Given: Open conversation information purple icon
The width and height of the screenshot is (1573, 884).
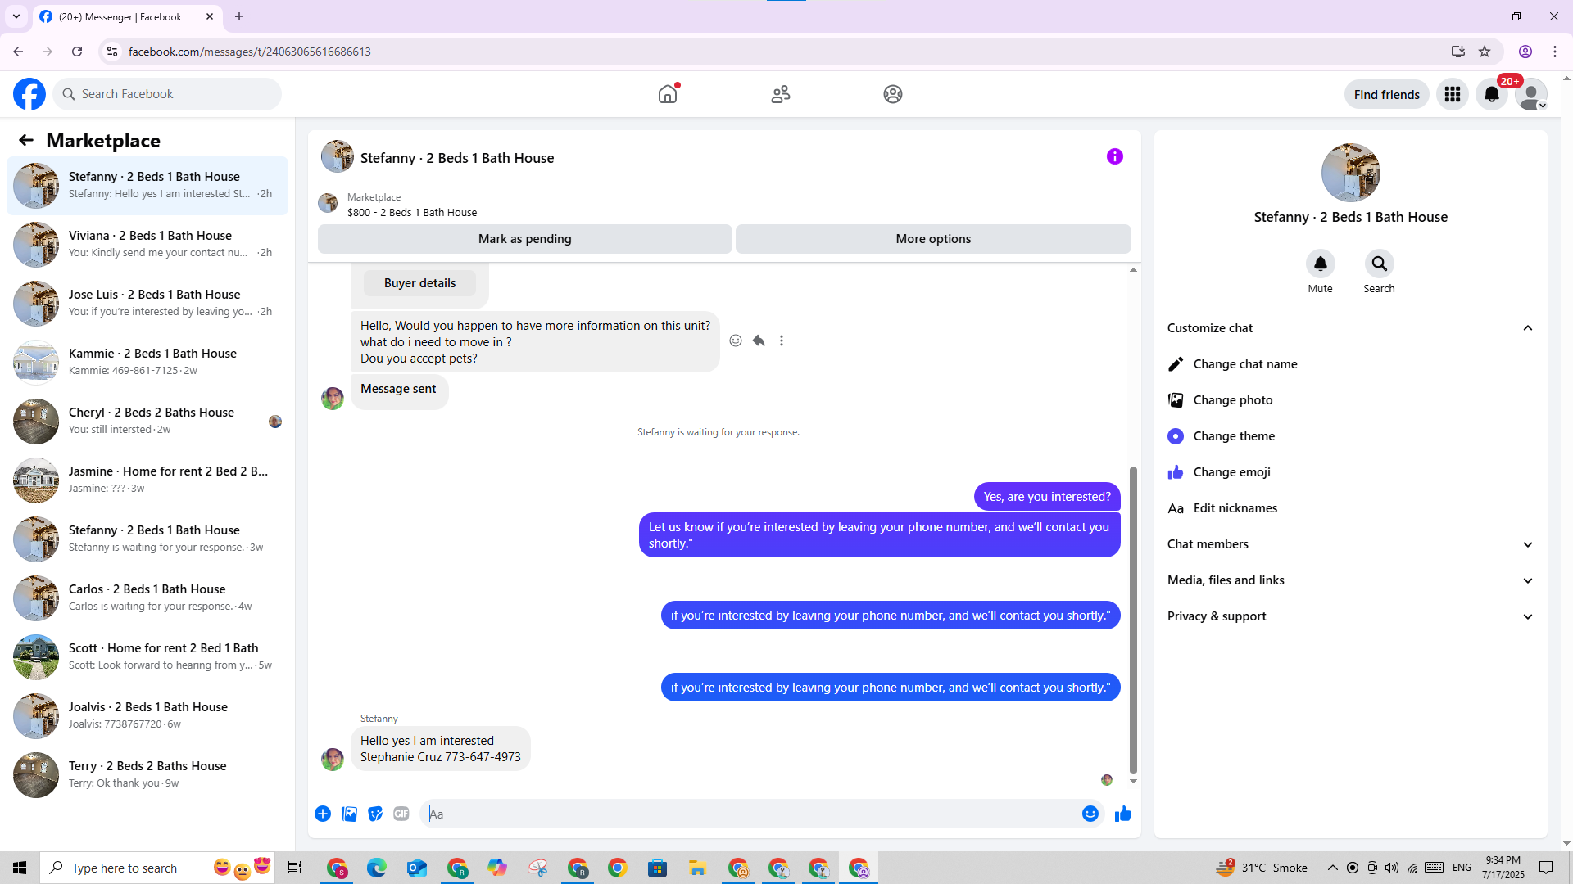Looking at the screenshot, I should (x=1115, y=156).
